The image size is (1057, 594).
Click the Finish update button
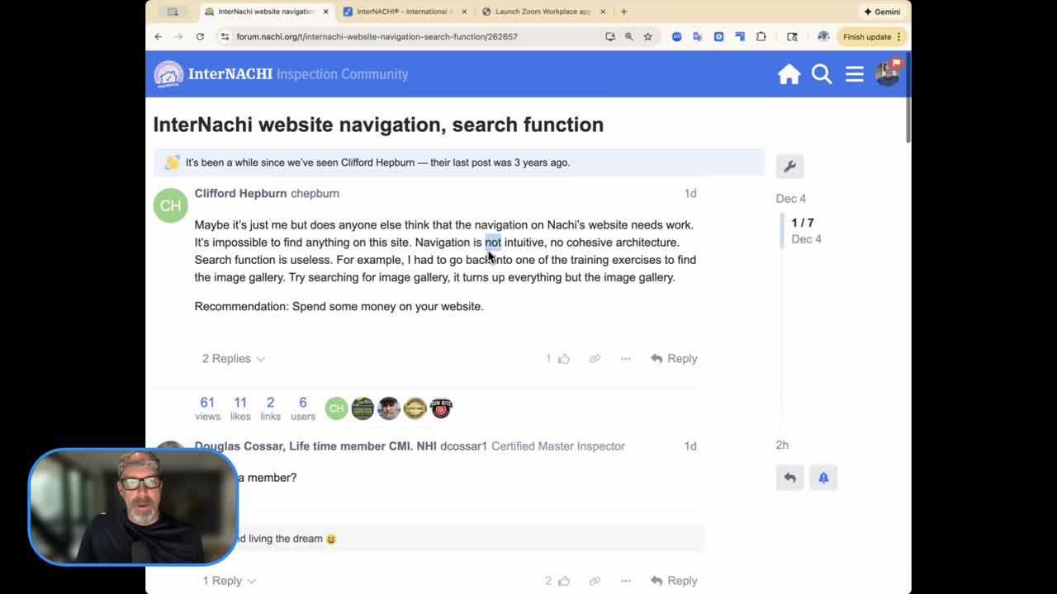pos(872,36)
